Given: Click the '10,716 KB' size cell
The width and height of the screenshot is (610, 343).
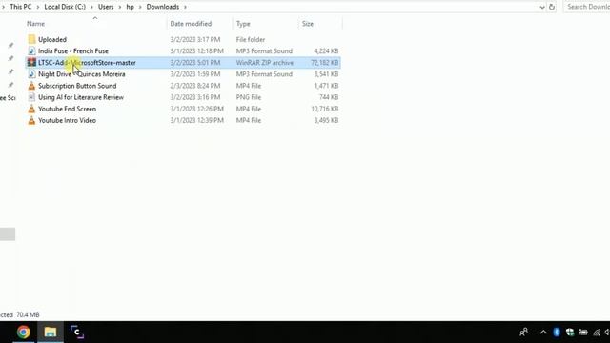Looking at the screenshot, I should point(324,109).
